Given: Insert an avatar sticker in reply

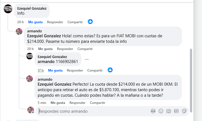Looking at the screenshot, I should click(154, 111).
